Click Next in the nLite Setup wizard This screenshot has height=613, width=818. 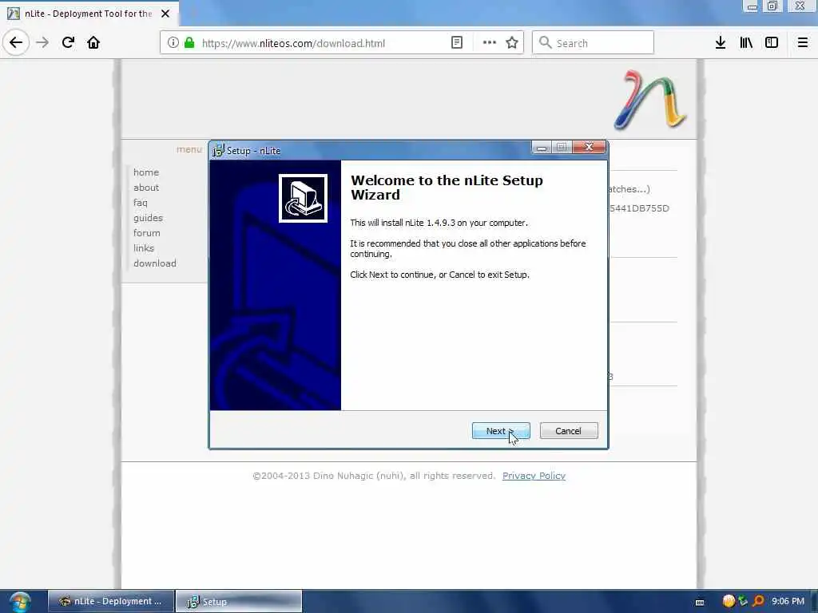click(501, 430)
